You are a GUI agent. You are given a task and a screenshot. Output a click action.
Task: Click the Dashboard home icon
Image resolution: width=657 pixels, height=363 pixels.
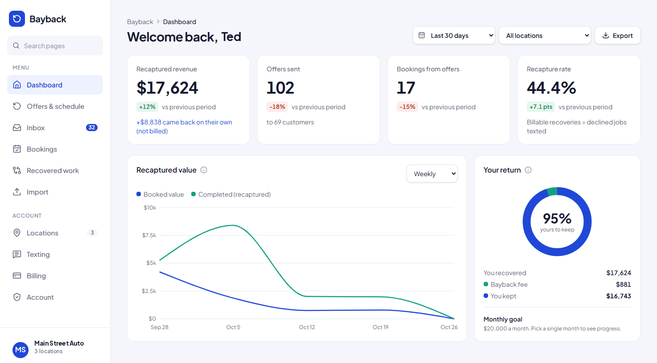[x=17, y=85]
